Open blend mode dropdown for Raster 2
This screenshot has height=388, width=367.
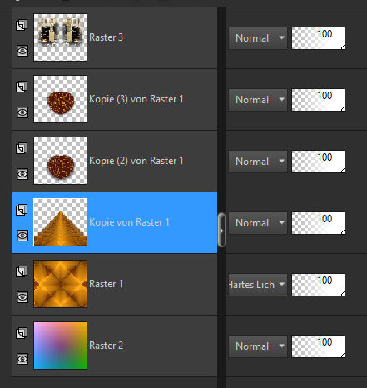pos(258,346)
